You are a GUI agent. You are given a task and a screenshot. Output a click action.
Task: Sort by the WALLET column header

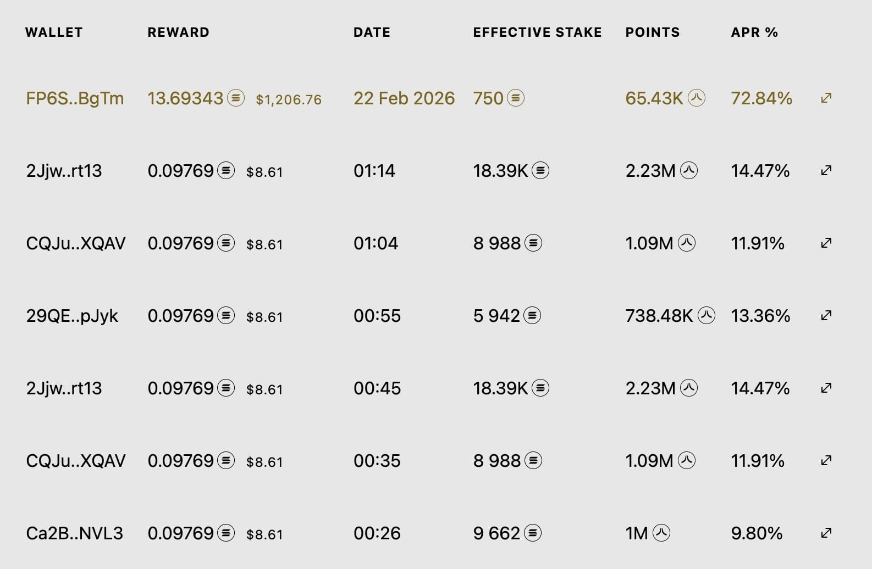[x=54, y=32]
